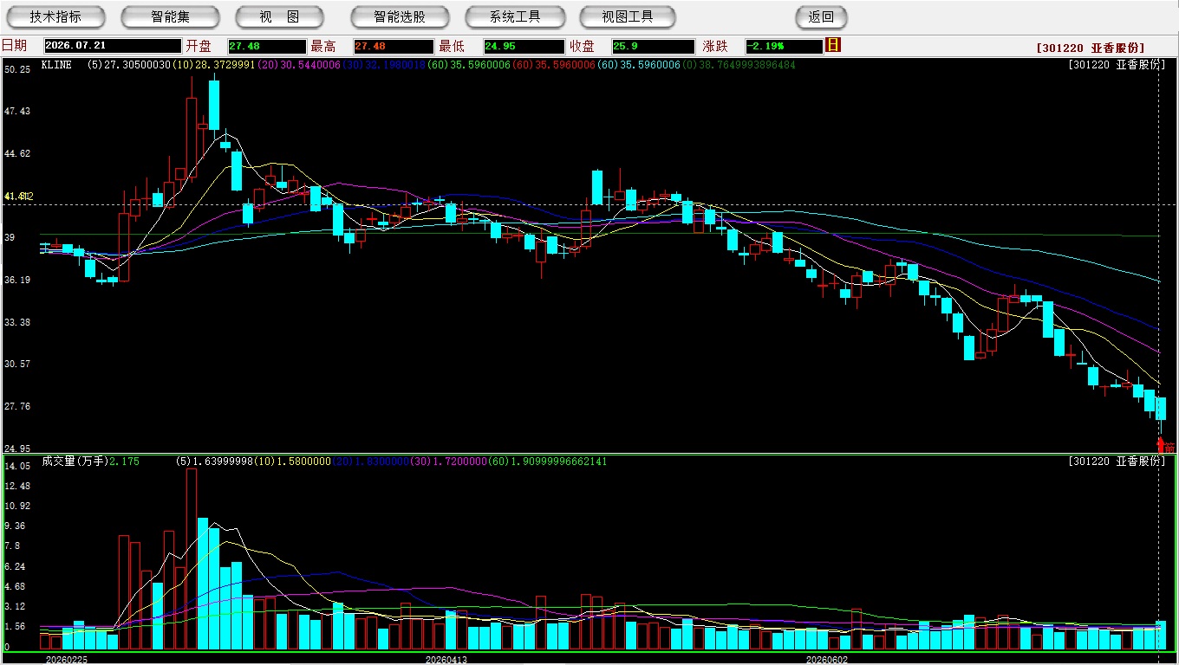Click the 最高 value field

click(x=393, y=46)
